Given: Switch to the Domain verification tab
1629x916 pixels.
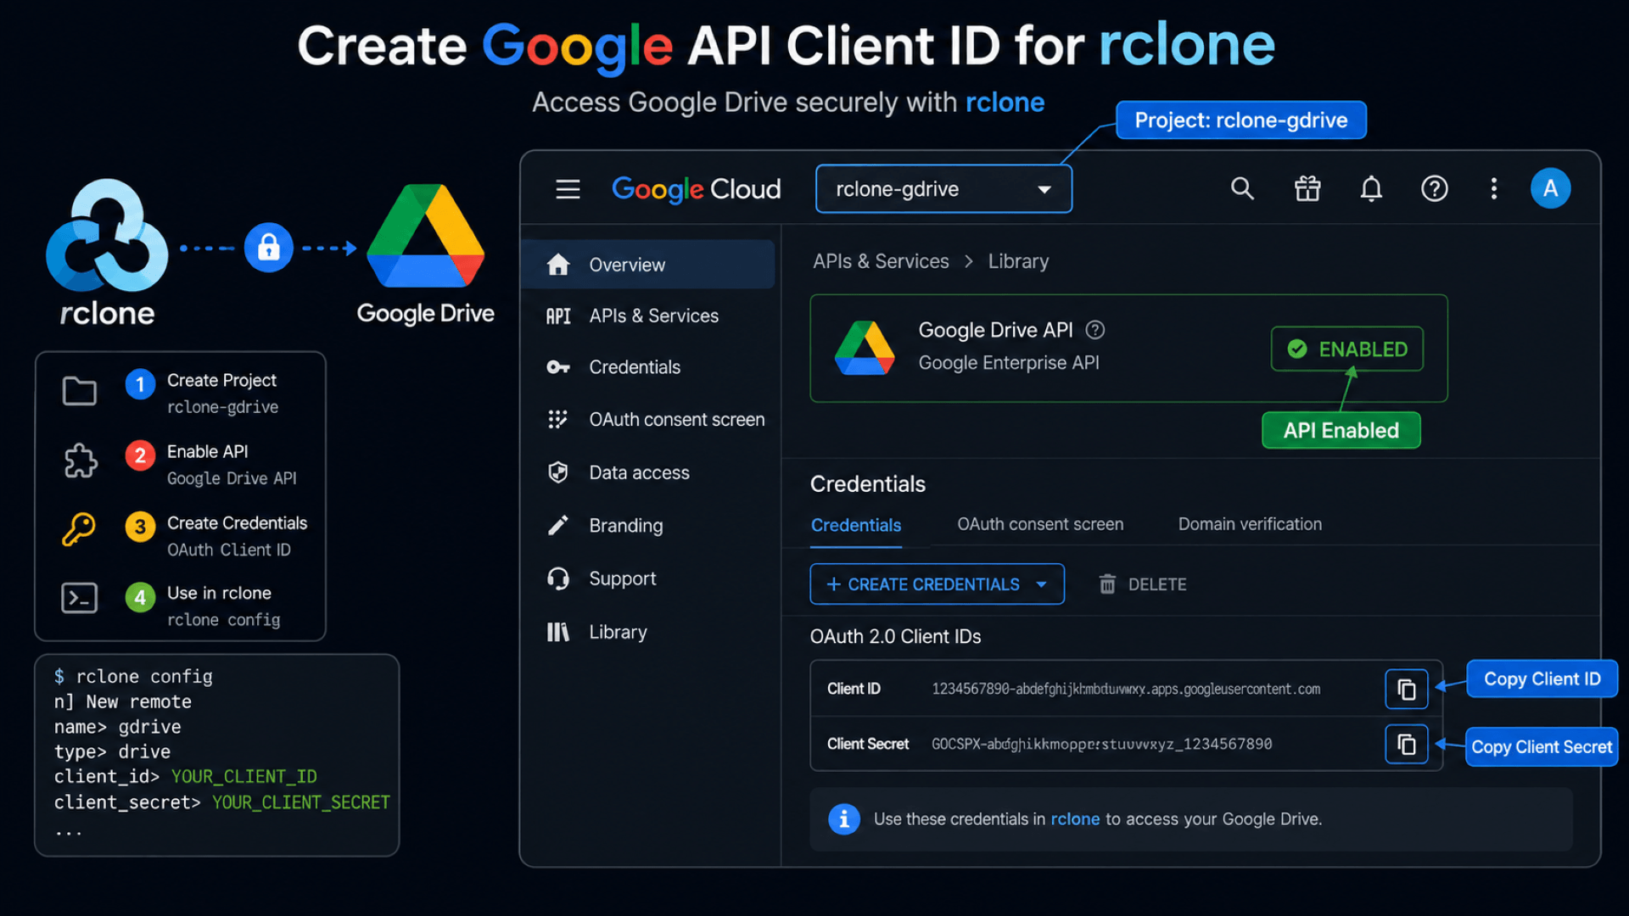Looking at the screenshot, I should pos(1250,524).
